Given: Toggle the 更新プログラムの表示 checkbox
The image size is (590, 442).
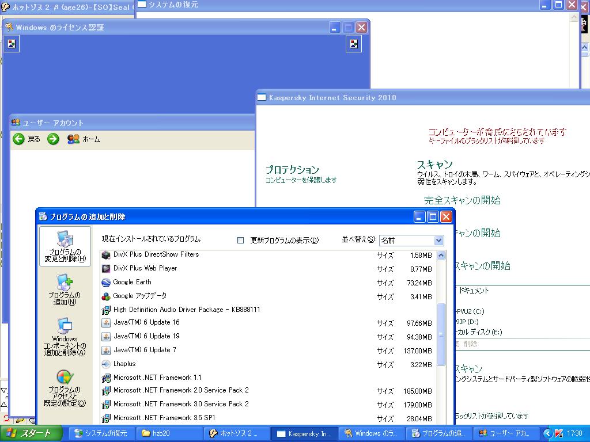Looking at the screenshot, I should point(240,240).
